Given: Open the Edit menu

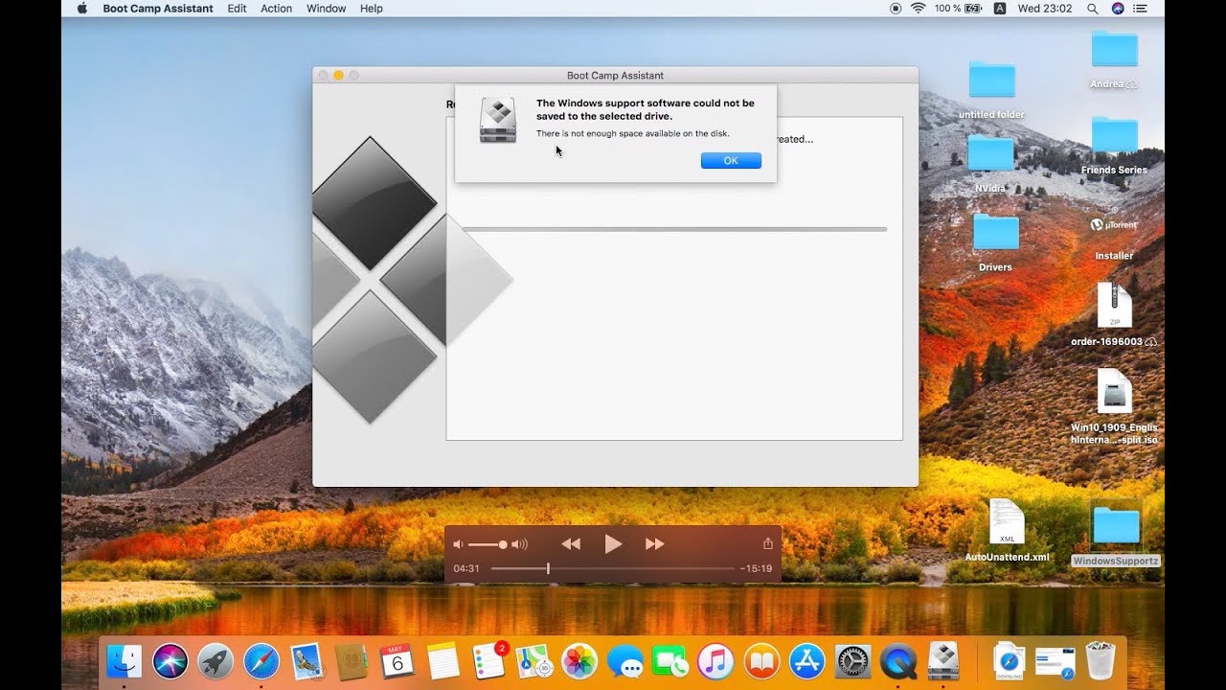Looking at the screenshot, I should (237, 9).
